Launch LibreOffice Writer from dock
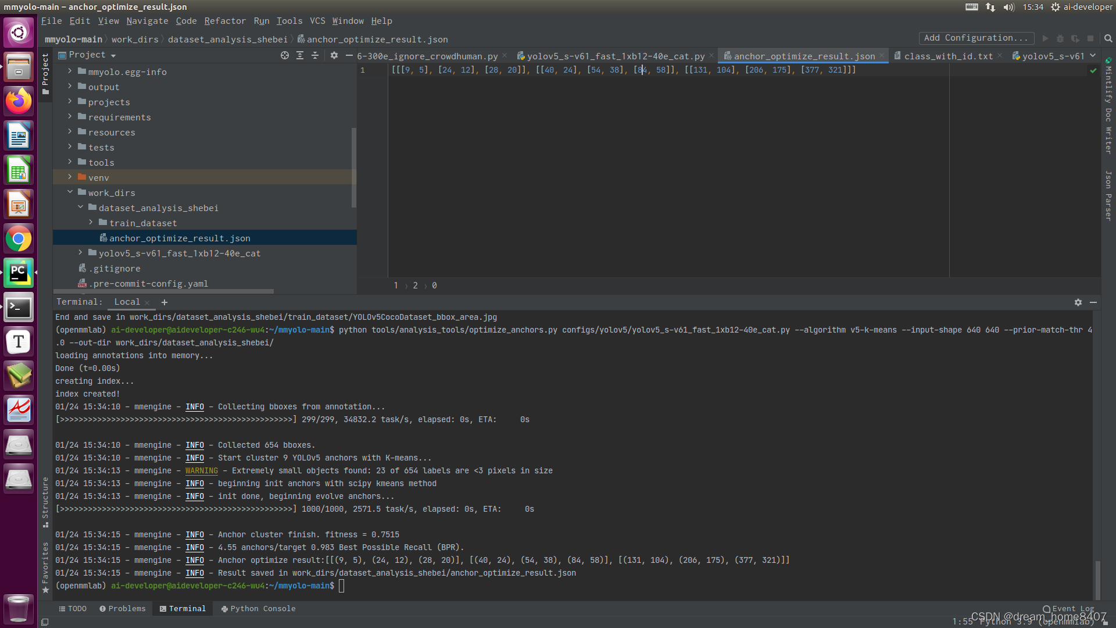1116x628 pixels. 19,136
